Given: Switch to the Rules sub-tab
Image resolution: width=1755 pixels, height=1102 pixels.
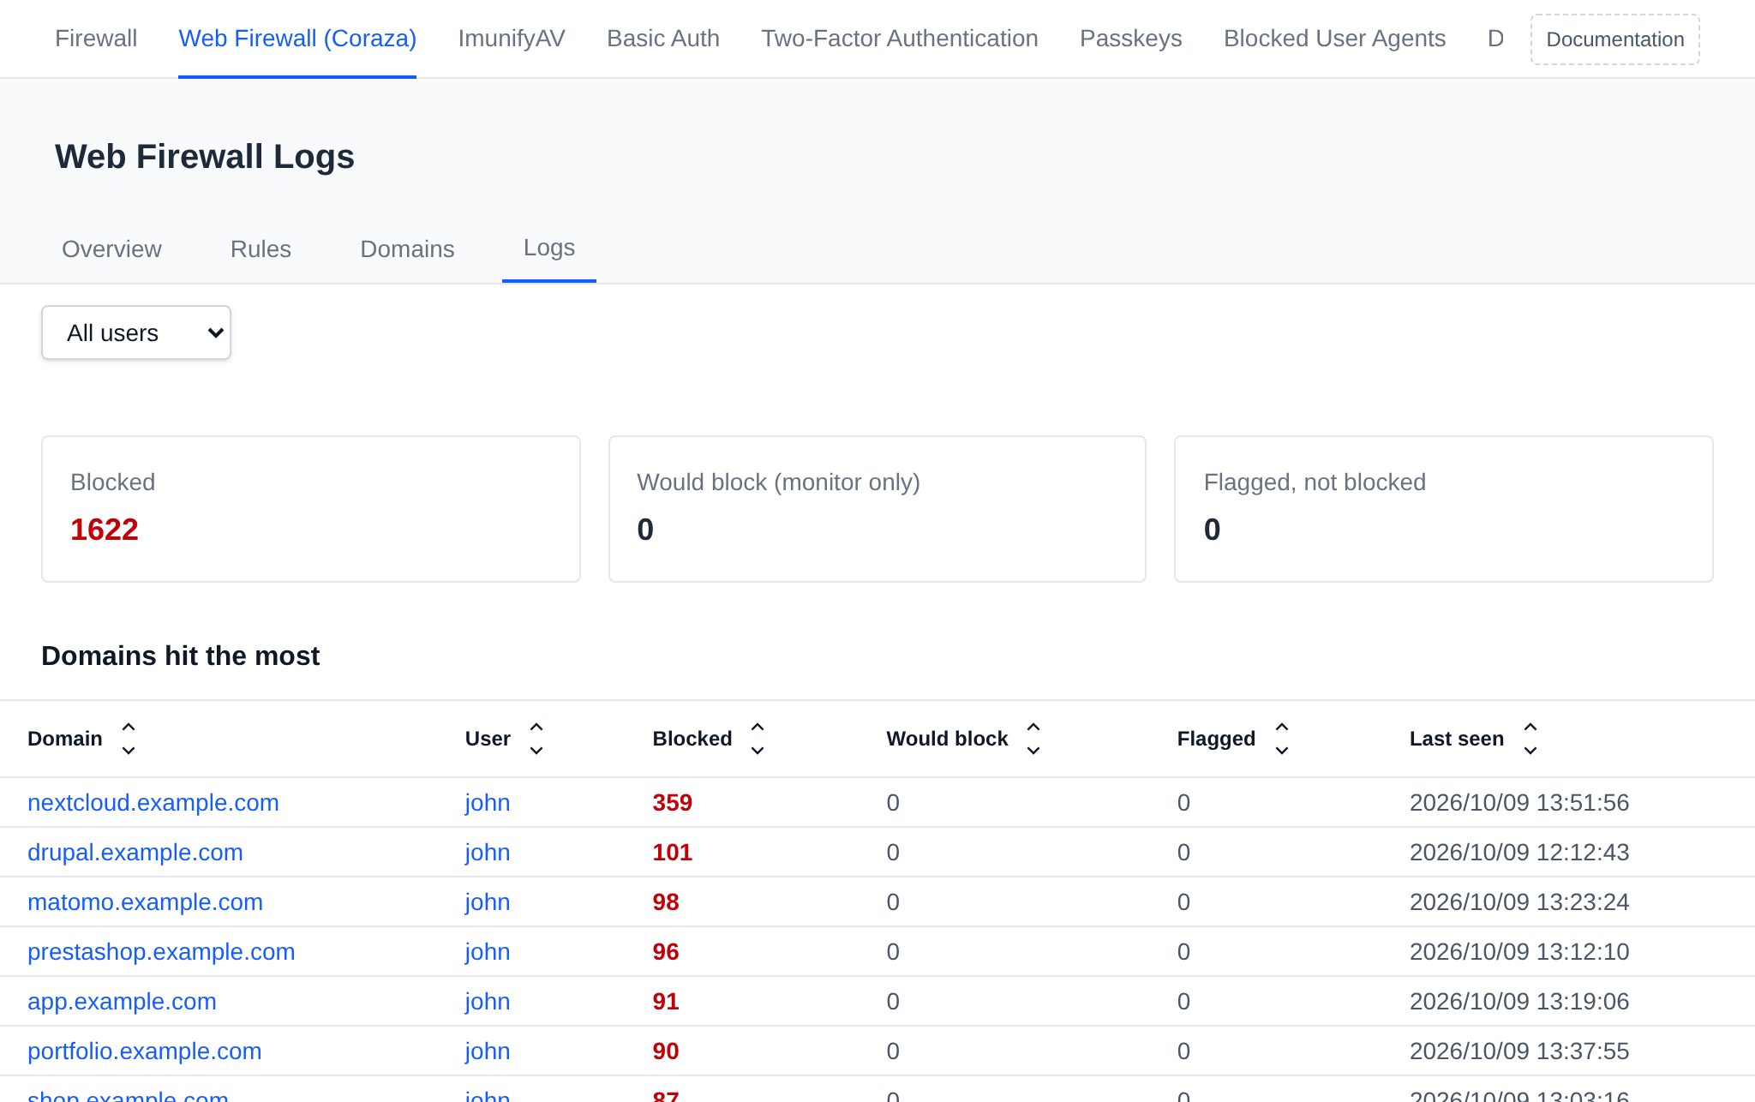Looking at the screenshot, I should [x=261, y=249].
